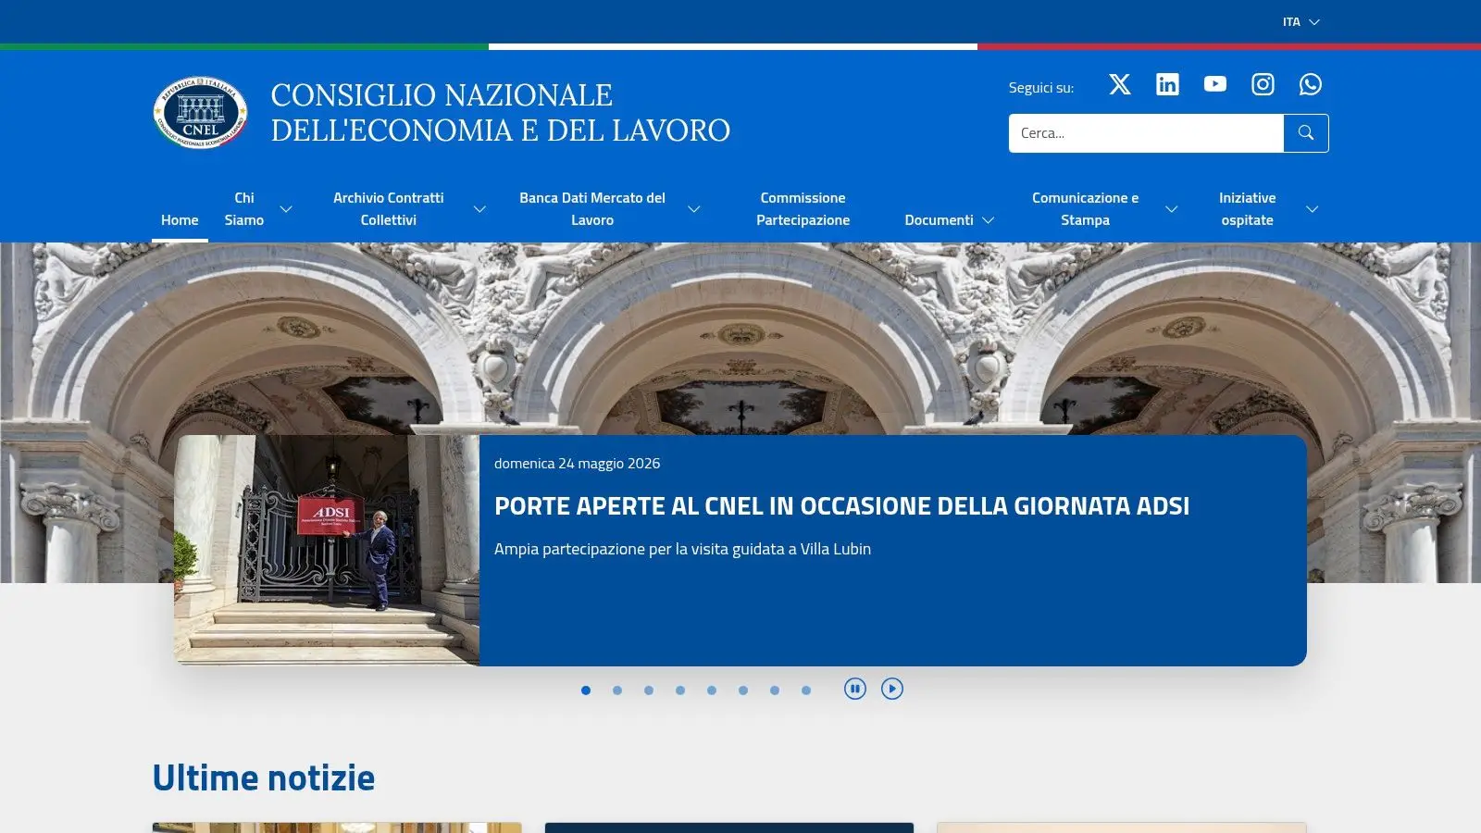The width and height of the screenshot is (1481, 833).
Task: Open the CNEL LinkedIn page
Action: [1167, 84]
